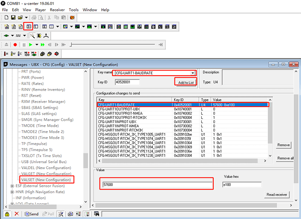Viewport: 301px width, 219px height.
Task: Click the Save disk icon
Action: pos(13,17)
